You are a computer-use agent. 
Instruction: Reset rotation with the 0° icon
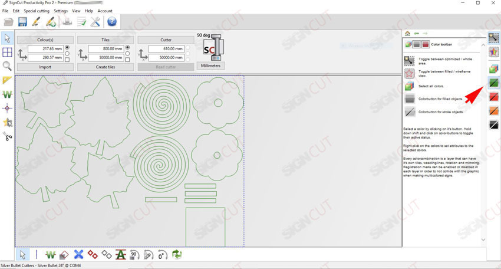click(162, 255)
